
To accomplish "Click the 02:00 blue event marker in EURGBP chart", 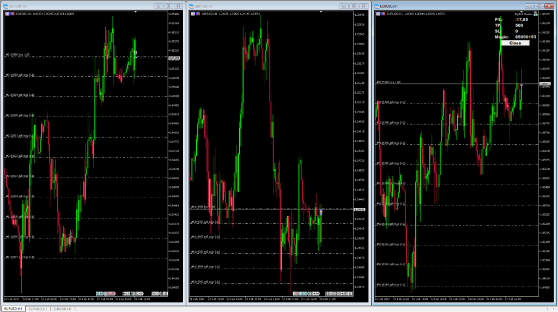I will [100, 294].
